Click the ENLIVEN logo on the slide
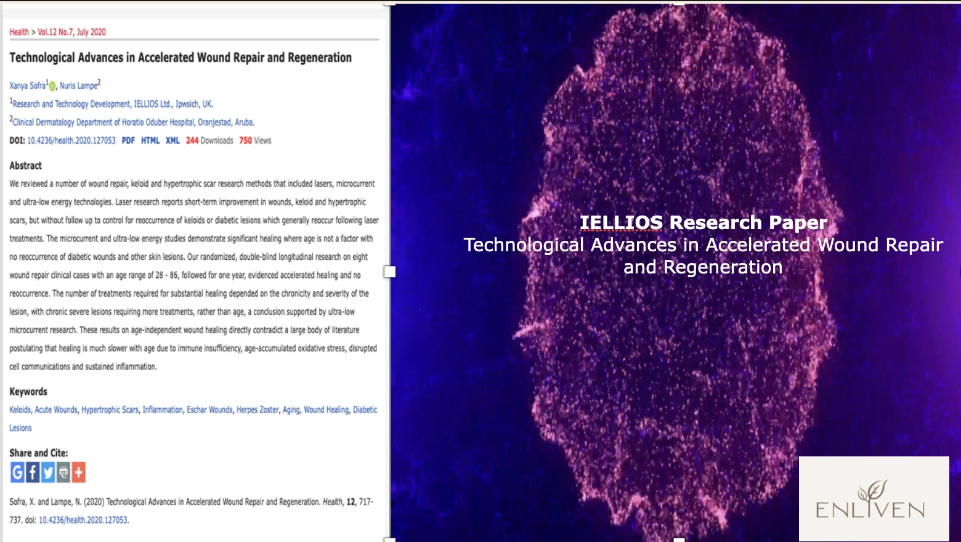The image size is (961, 542). pyautogui.click(x=874, y=499)
